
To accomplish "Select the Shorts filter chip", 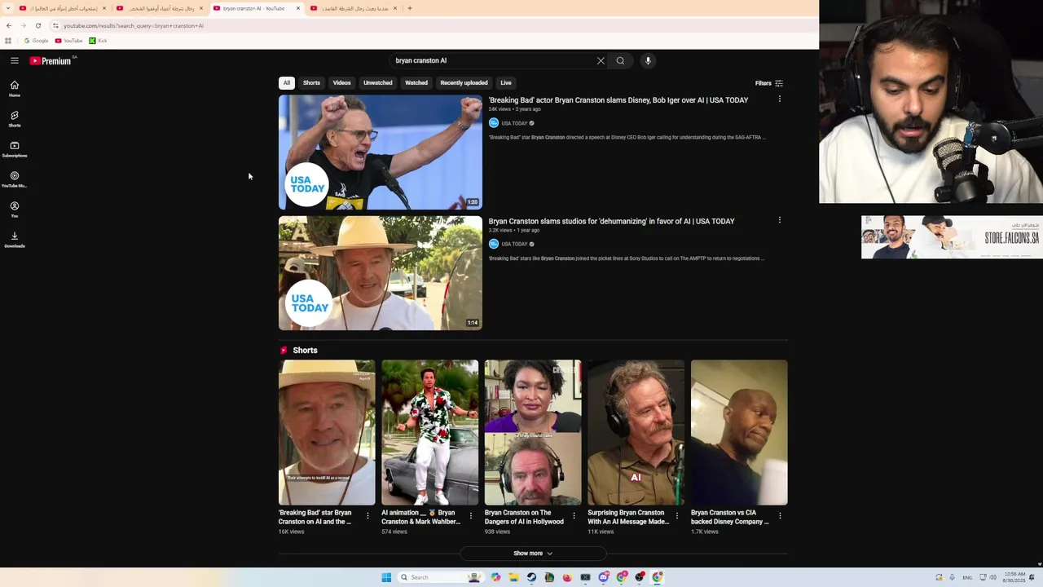I will click(311, 82).
